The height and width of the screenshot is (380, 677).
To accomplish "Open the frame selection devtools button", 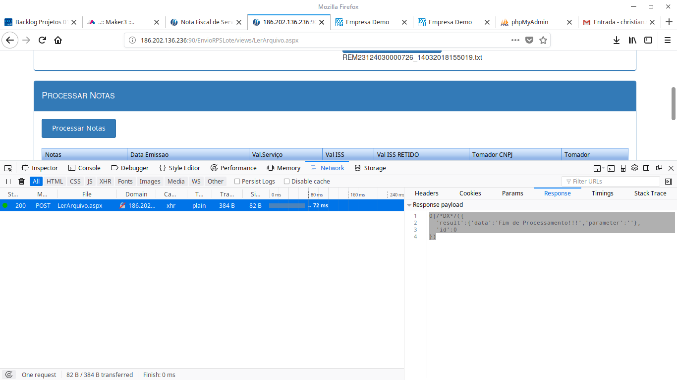I will (x=598, y=168).
